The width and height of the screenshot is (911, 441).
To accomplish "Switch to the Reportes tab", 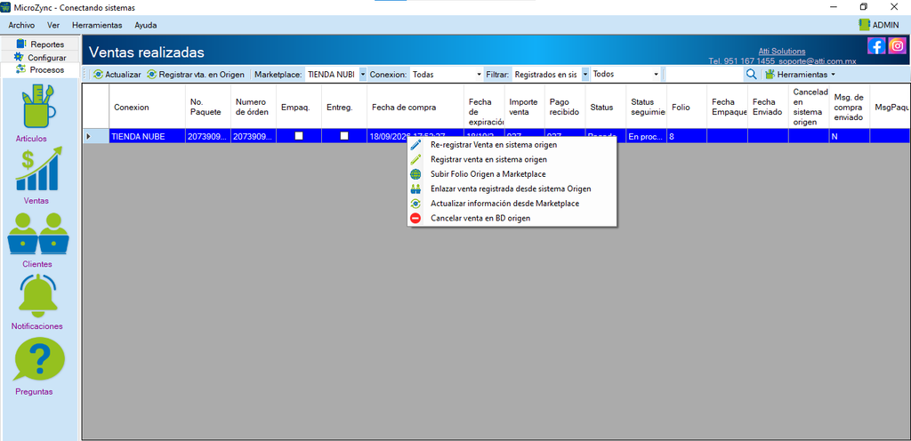I will (x=41, y=44).
